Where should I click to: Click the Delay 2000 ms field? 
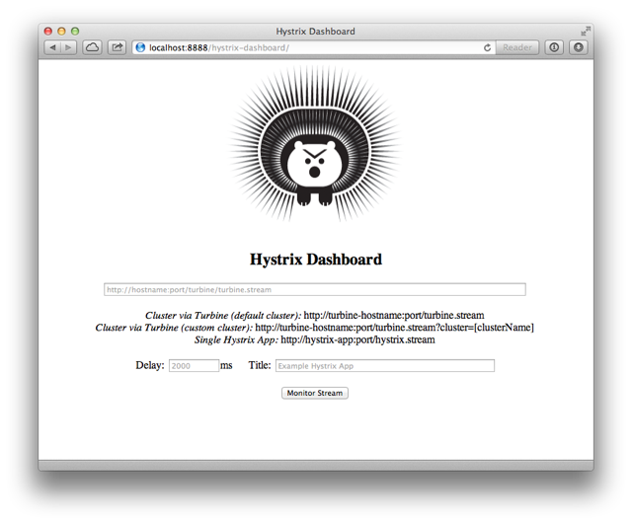point(194,365)
